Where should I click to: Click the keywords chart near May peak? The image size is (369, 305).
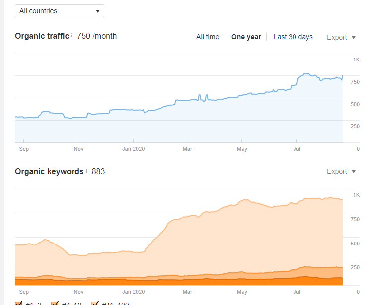coord(246,200)
